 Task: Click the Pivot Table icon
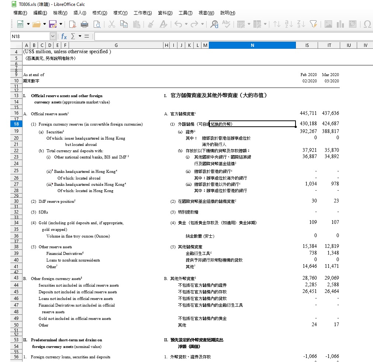pos(353,24)
